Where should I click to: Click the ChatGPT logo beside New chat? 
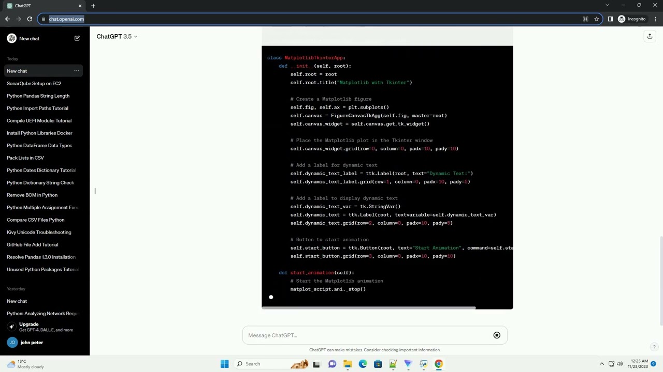tap(11, 38)
